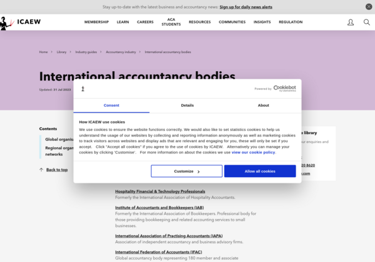Open Hospitality Financial & Technology Professionals link
The width and height of the screenshot is (375, 262).
160,192
